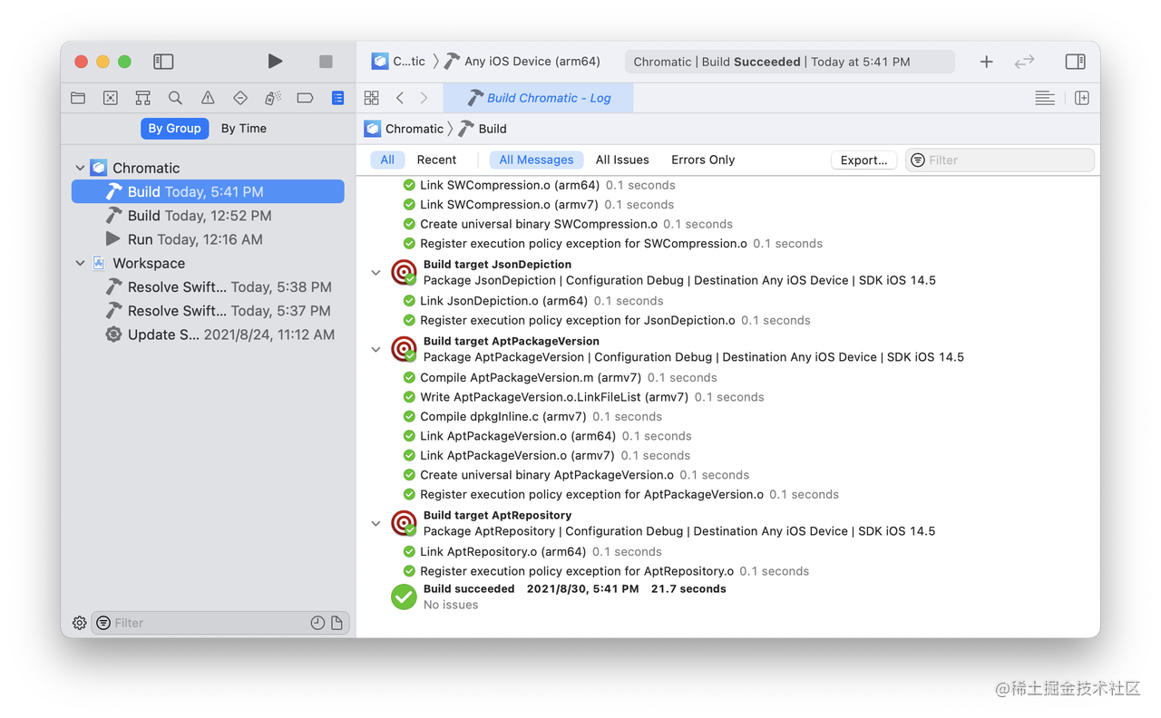Select the All scope filter
This screenshot has width=1161, height=718.
[x=387, y=160]
